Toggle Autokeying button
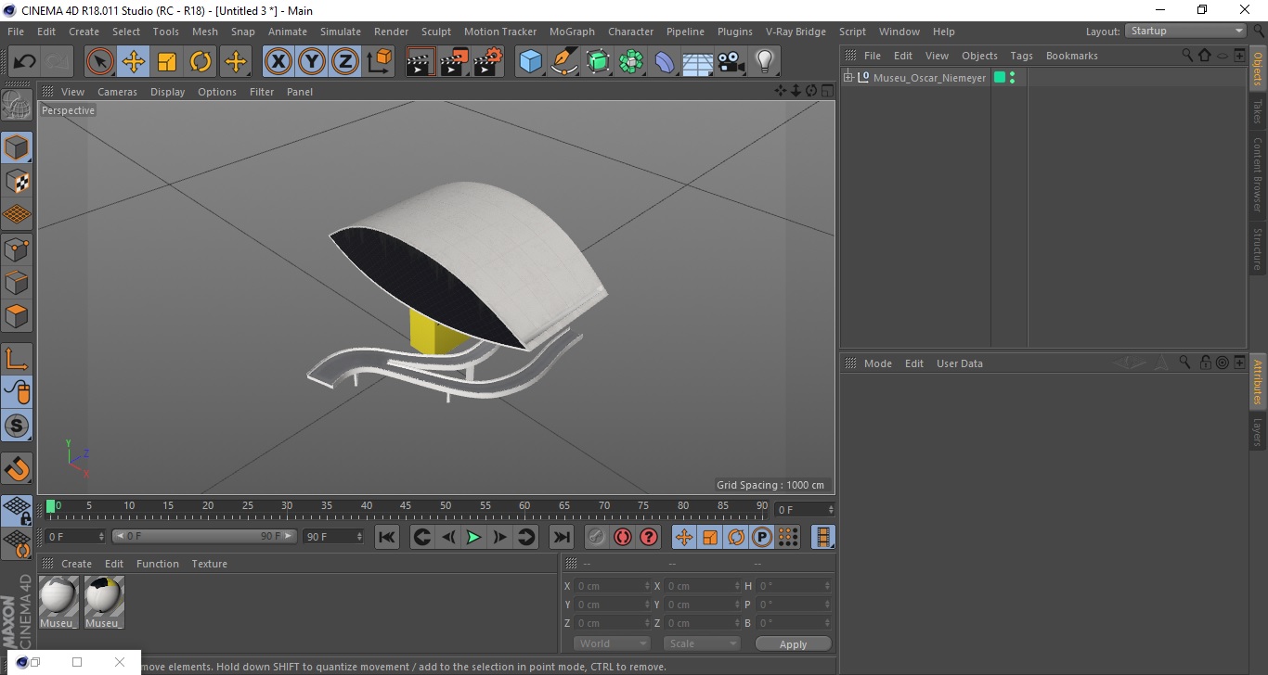 622,537
